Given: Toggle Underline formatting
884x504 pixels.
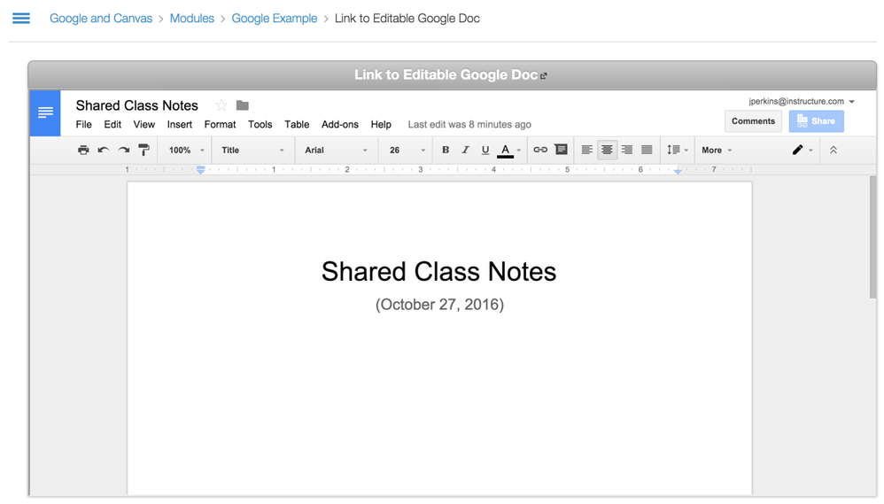Looking at the screenshot, I should tap(485, 150).
